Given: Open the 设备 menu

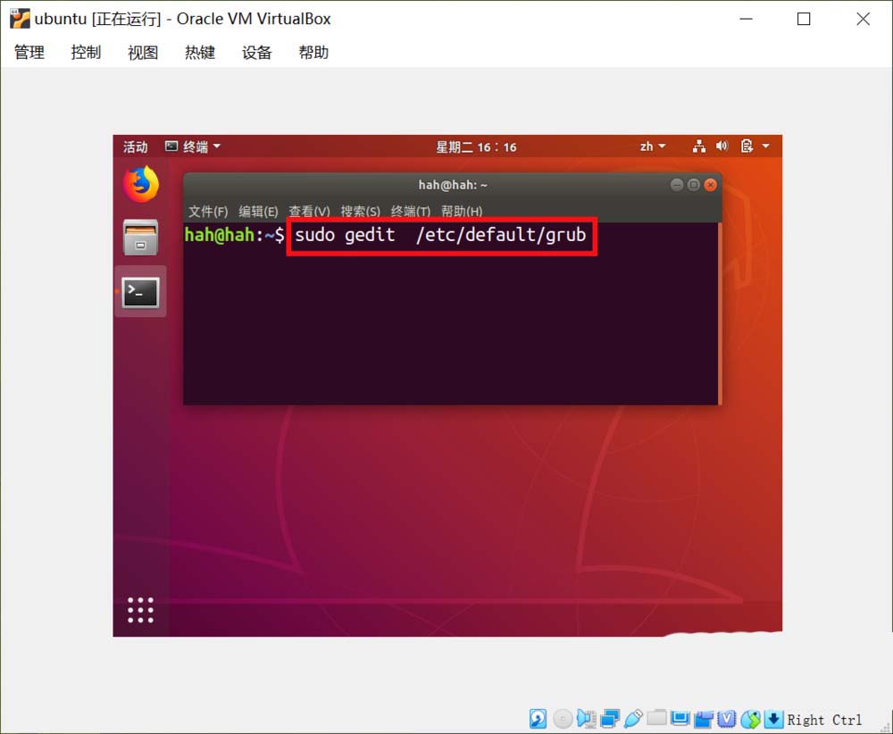Looking at the screenshot, I should 257,53.
